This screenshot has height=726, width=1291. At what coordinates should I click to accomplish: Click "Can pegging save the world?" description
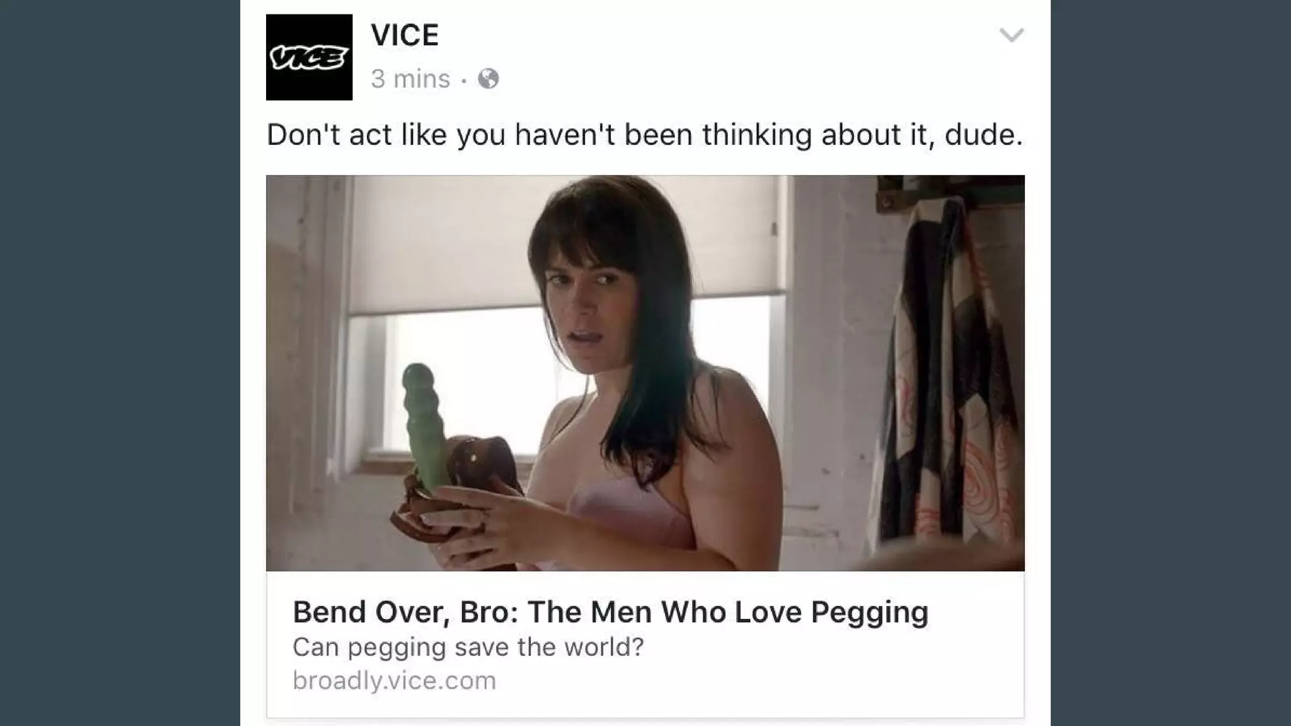click(468, 647)
